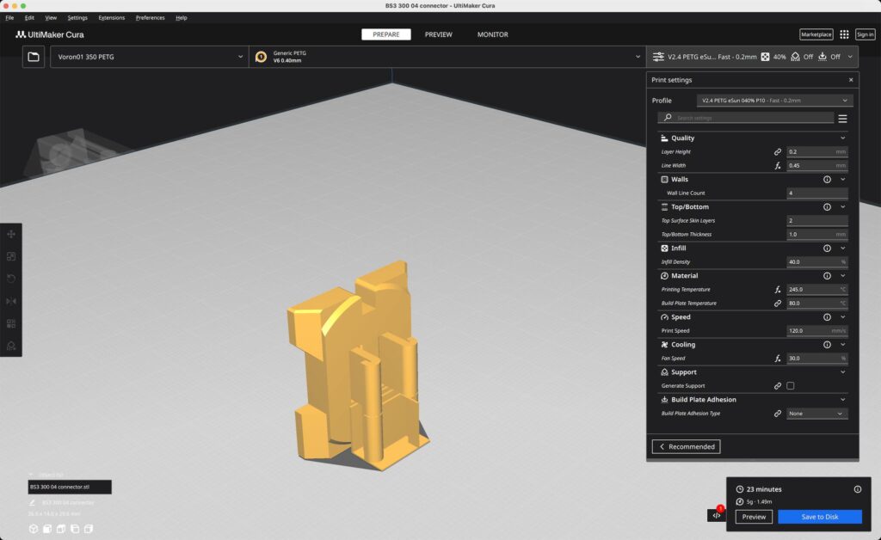The image size is (881, 540).
Task: Switch to the MONITOR stage tab
Action: point(493,34)
